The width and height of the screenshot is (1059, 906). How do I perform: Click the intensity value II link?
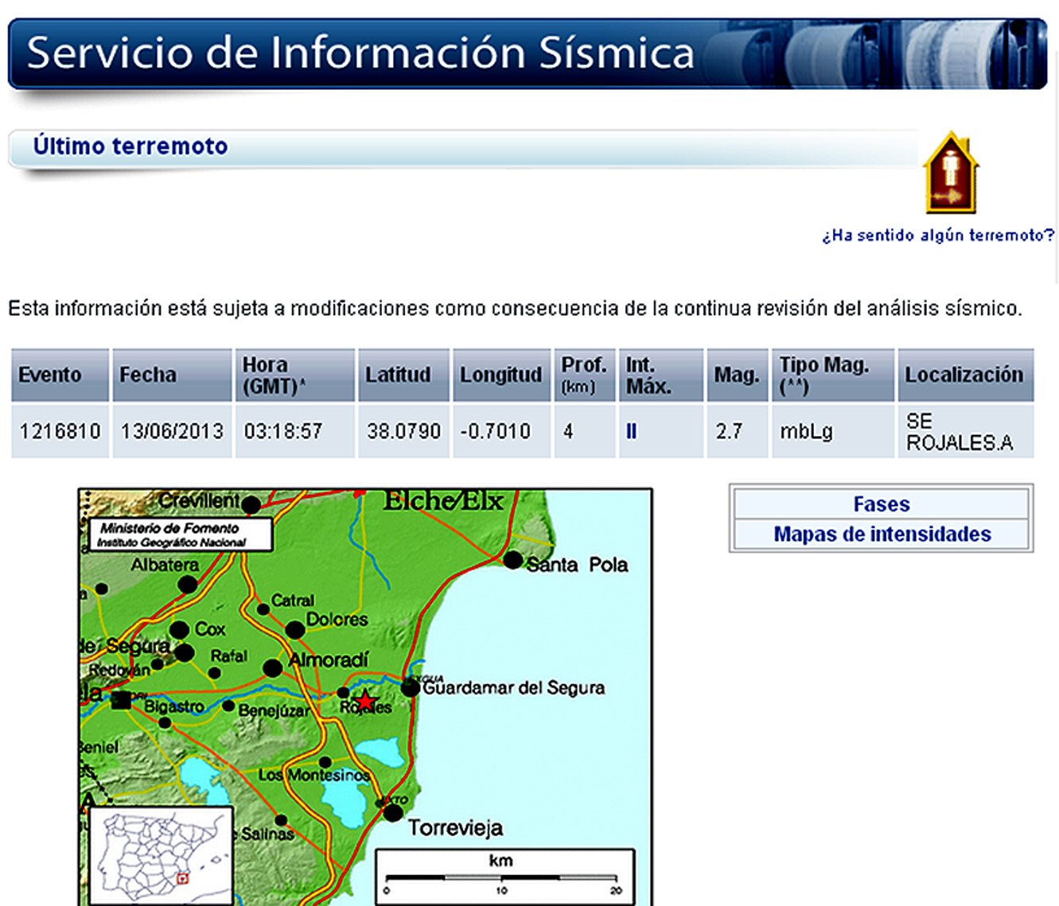[631, 431]
